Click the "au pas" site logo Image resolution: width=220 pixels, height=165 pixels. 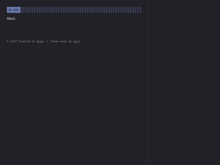point(14,10)
